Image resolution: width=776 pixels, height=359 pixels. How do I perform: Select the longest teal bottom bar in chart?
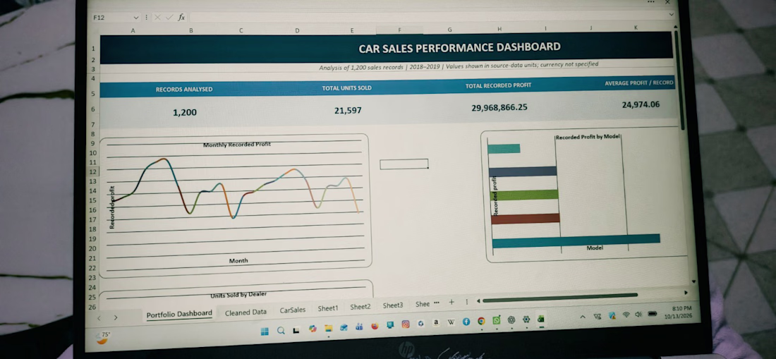[576, 241]
